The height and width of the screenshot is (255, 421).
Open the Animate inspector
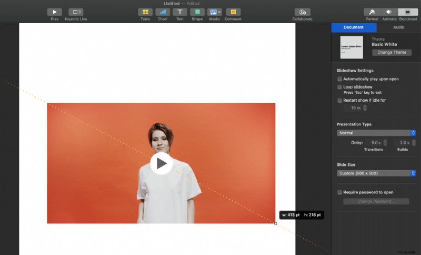click(389, 12)
